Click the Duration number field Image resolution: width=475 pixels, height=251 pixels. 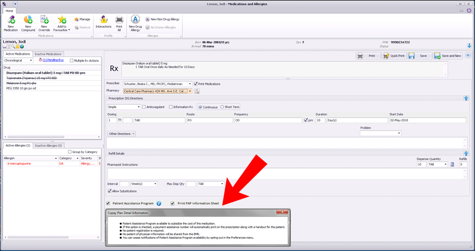click(x=321, y=120)
